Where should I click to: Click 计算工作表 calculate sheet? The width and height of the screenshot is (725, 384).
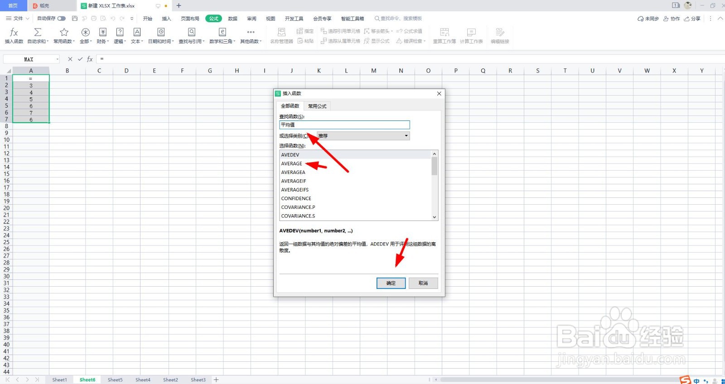pos(471,35)
